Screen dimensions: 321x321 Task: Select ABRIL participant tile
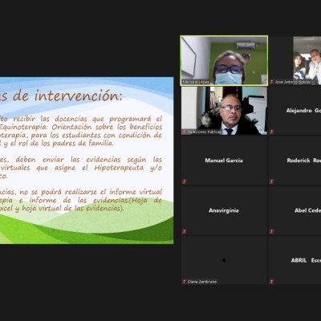pos(295,260)
